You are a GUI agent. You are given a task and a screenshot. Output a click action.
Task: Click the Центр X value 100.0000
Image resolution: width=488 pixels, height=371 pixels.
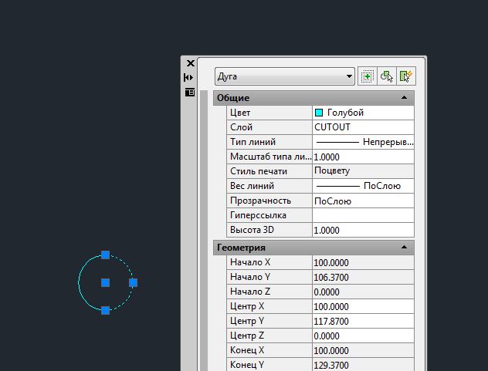click(x=363, y=306)
